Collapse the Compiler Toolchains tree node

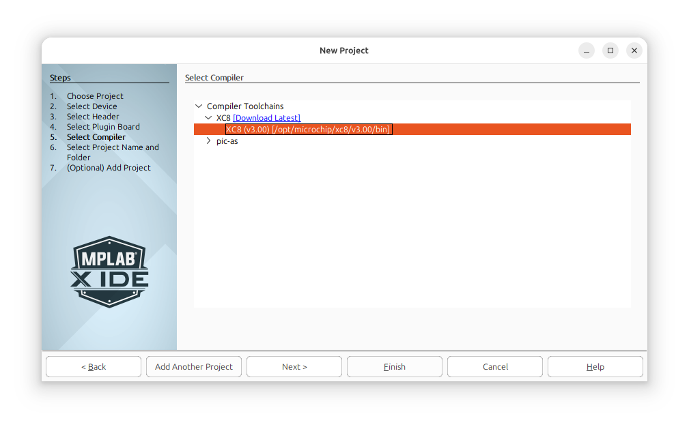(x=199, y=106)
